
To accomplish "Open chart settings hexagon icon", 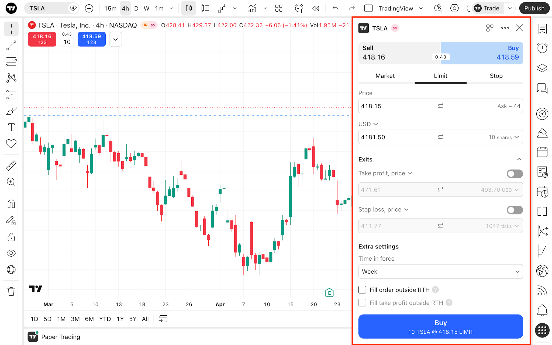I will pyautogui.click(x=454, y=8).
